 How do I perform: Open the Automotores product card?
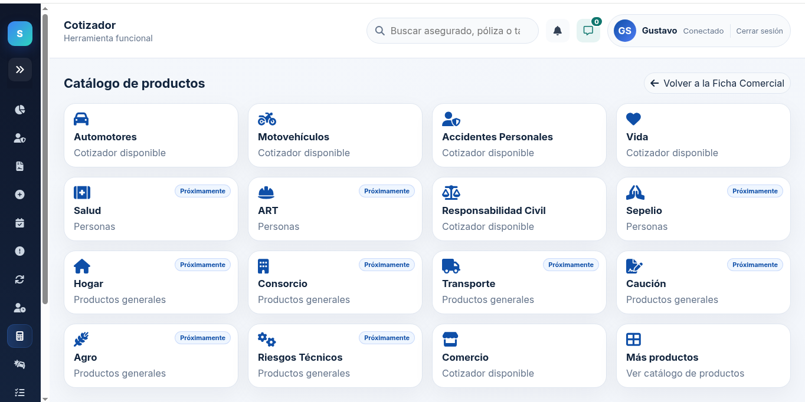pos(151,136)
